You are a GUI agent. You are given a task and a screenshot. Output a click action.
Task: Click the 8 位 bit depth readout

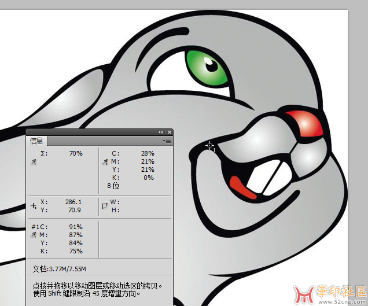113,186
